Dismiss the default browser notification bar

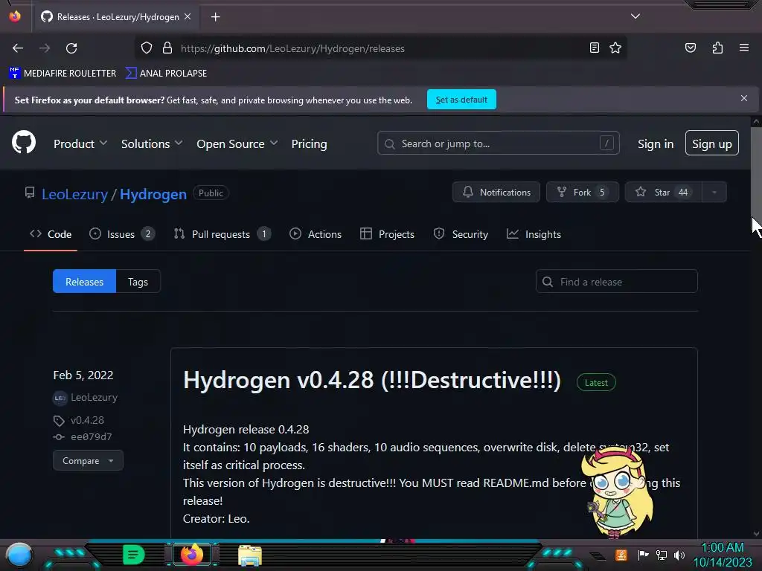[x=743, y=99]
